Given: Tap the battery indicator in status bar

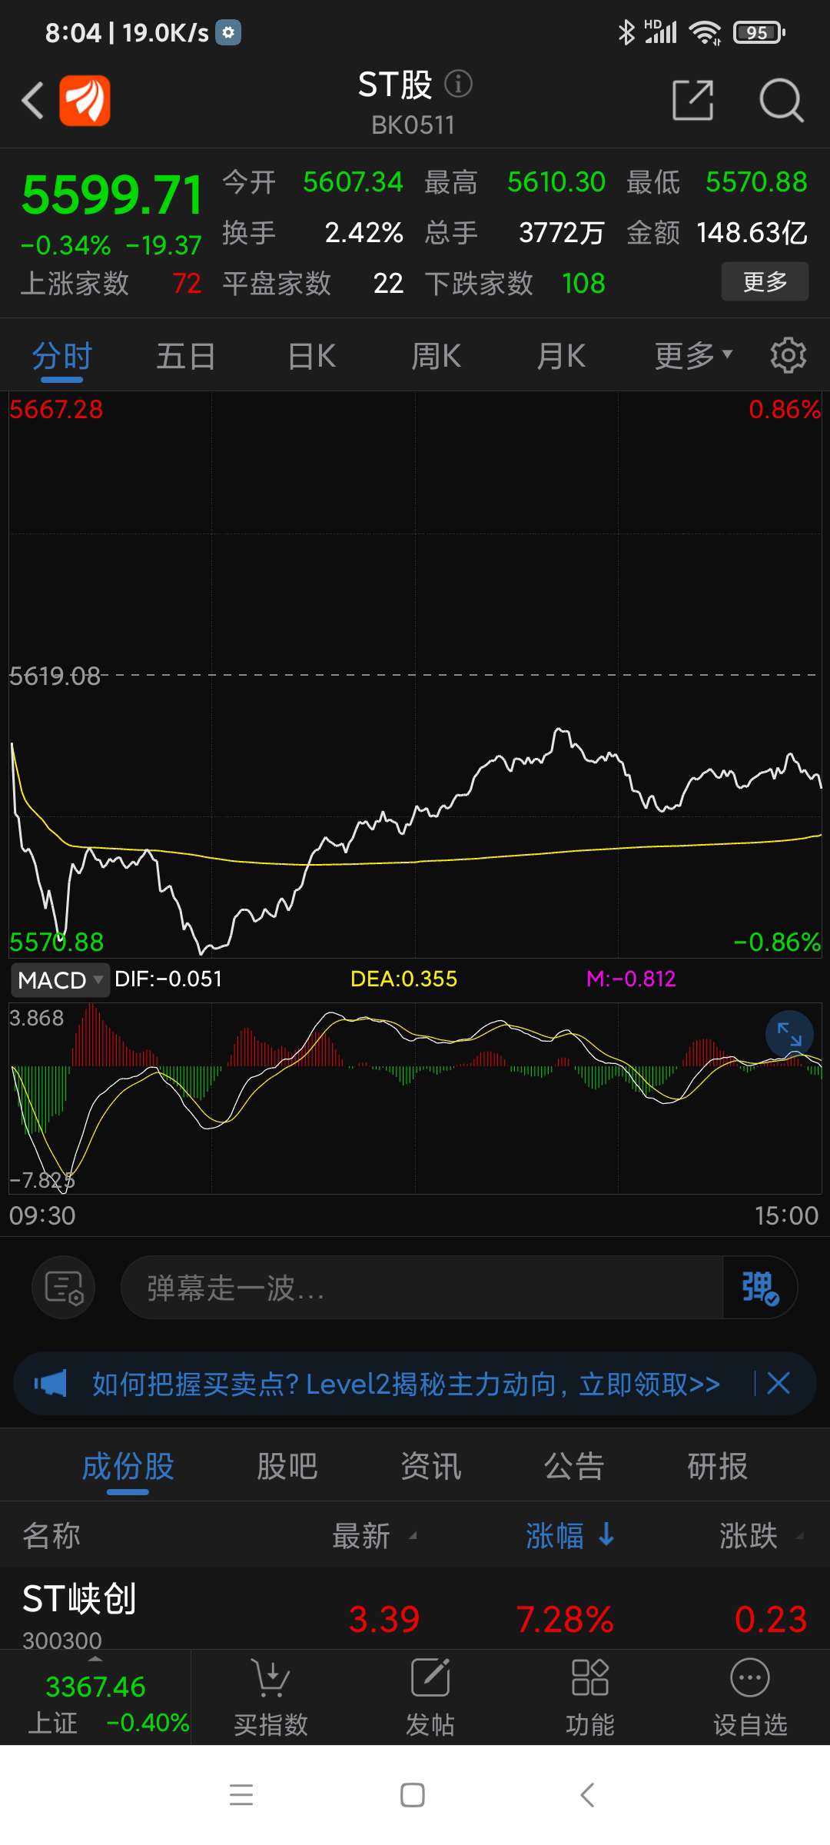Looking at the screenshot, I should pyautogui.click(x=759, y=32).
